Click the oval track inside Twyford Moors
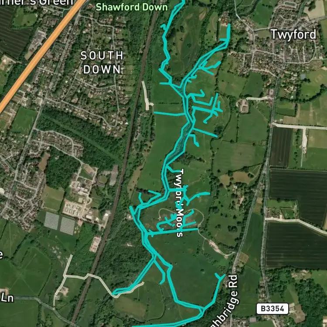The width and height of the screenshot is (327, 327). pos(181,218)
